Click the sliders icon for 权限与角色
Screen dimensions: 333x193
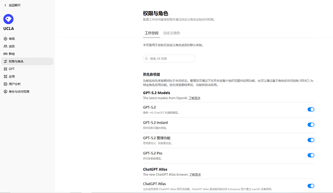(5, 61)
